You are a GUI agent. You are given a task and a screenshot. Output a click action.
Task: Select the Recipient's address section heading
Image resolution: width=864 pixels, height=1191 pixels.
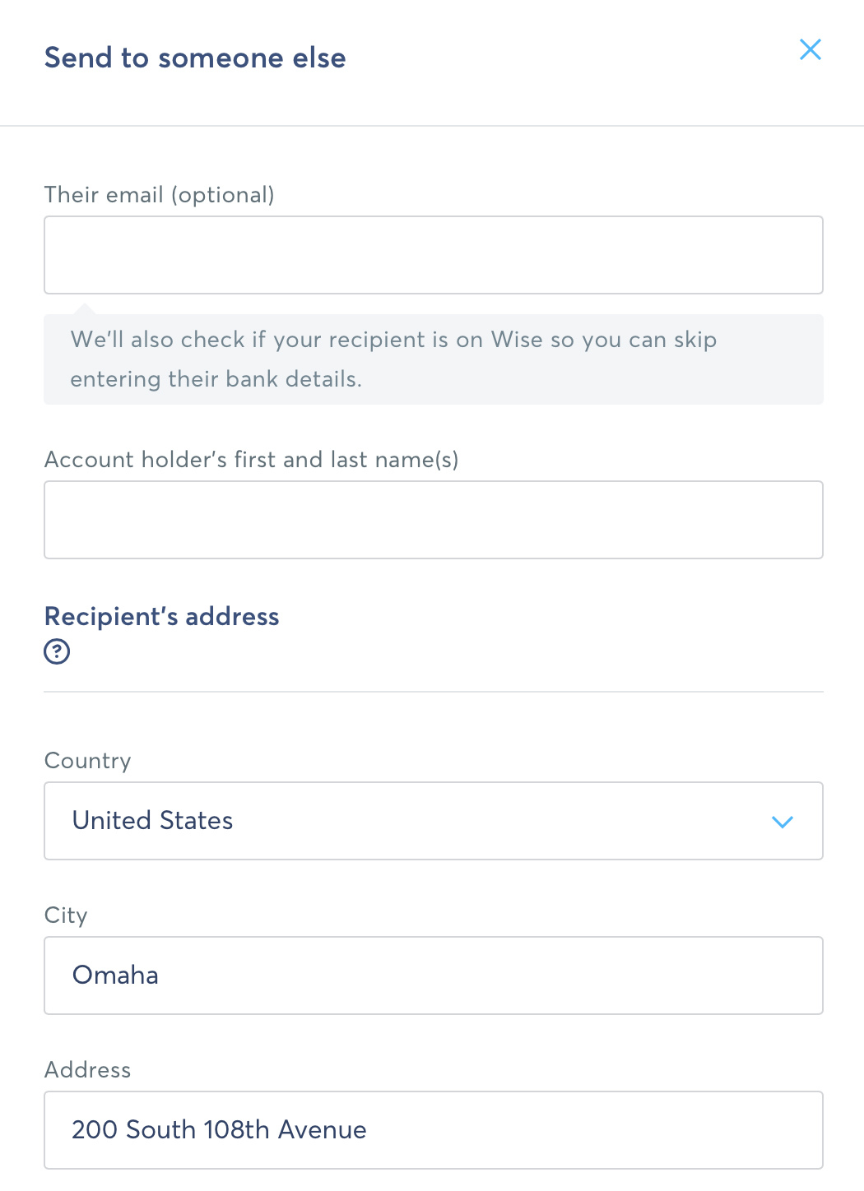pyautogui.click(x=162, y=617)
